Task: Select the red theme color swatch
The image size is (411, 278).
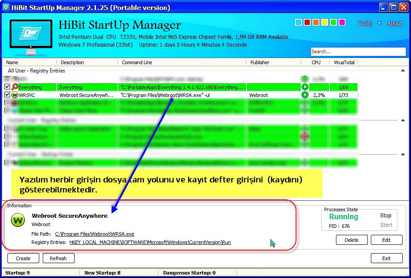Action: point(307,22)
